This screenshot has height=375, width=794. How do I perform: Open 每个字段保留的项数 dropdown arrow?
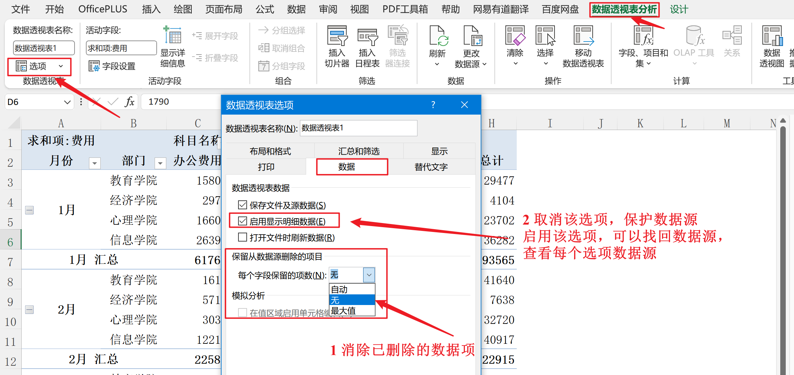(369, 275)
